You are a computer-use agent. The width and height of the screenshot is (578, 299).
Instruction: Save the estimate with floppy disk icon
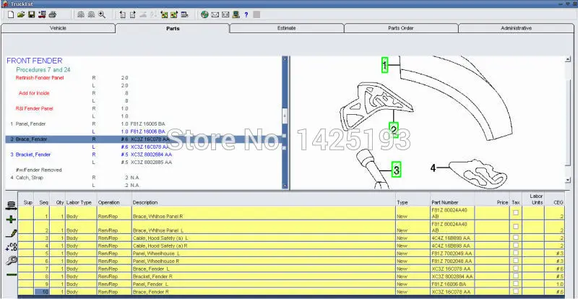(x=32, y=14)
